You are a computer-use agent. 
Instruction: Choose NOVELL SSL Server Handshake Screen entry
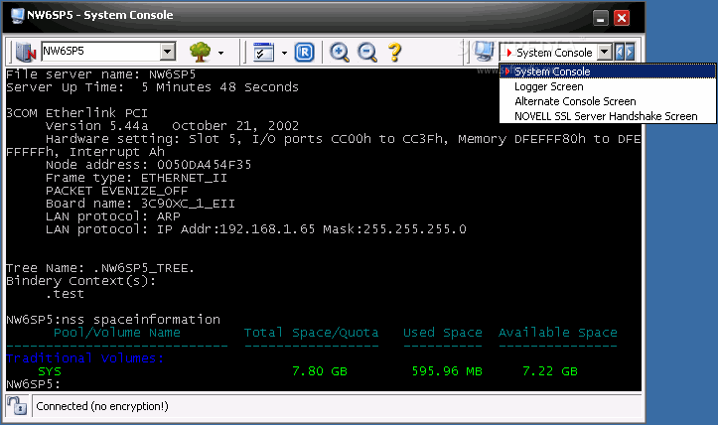[x=608, y=116]
